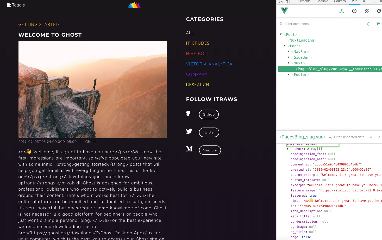Open the RESEARCH category link
Viewport: 382px width, 240px height.
(x=197, y=85)
